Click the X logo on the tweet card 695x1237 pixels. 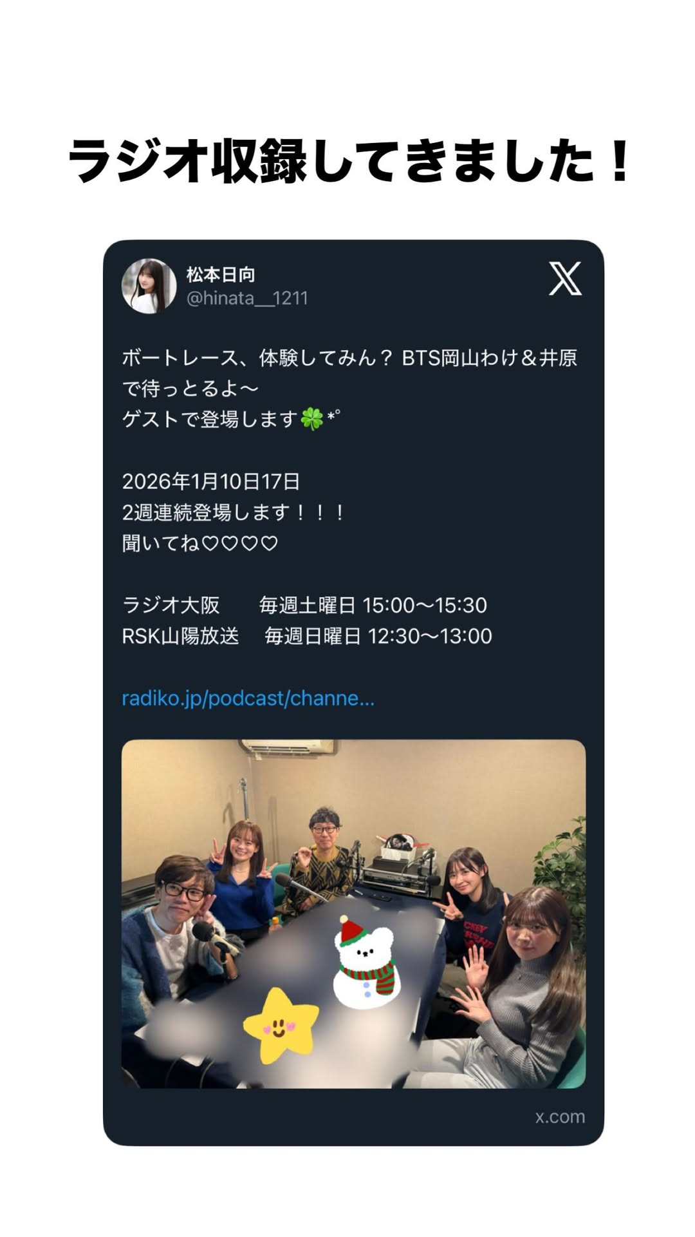(565, 278)
